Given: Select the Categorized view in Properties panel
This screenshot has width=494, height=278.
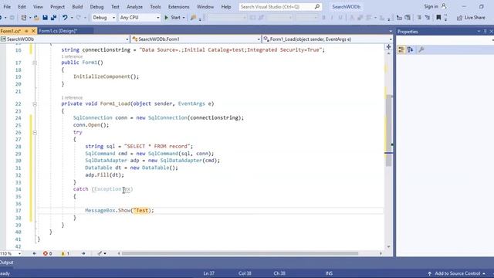Looking at the screenshot, I should coord(401,49).
